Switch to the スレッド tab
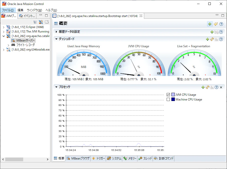The height and width of the screenshot is (169, 227). (x=145, y=158)
